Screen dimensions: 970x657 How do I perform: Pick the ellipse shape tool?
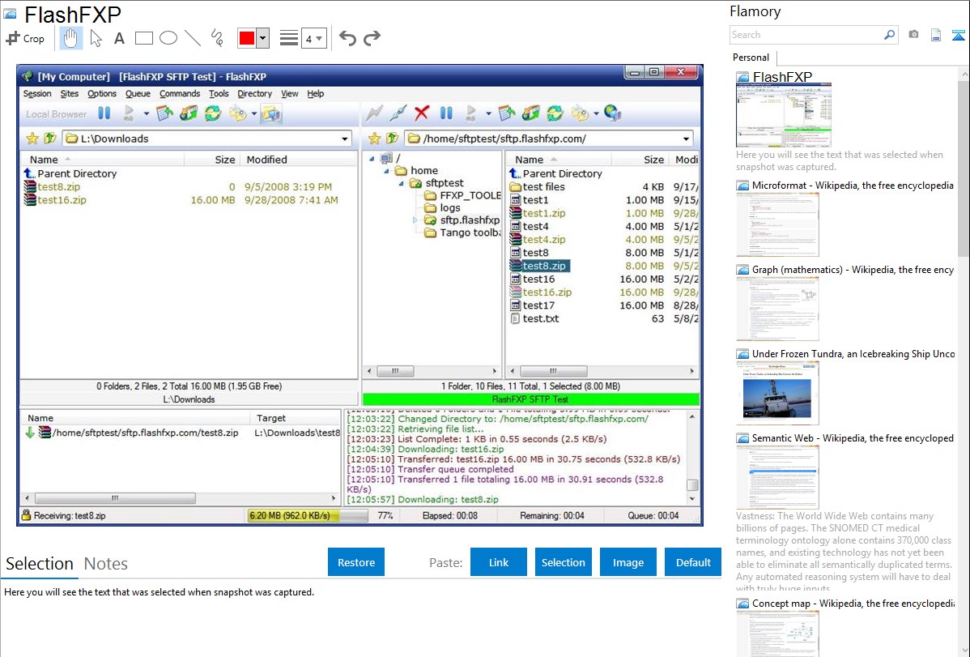168,38
